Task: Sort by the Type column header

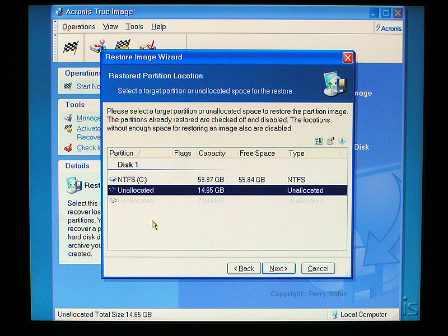Action: 314,153
